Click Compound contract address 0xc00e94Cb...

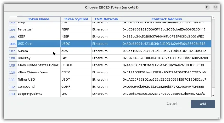(x=167, y=87)
